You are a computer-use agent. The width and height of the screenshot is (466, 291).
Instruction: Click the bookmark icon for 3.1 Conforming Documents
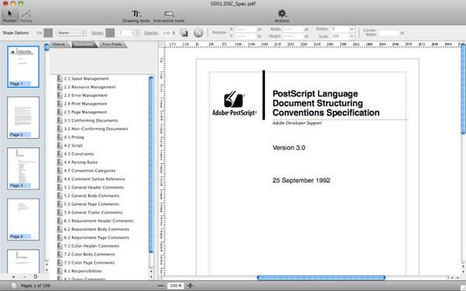pos(60,120)
